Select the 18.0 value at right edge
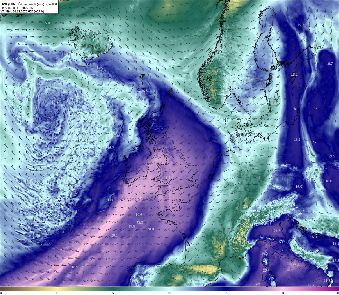The height and width of the screenshot is (295, 339). pyautogui.click(x=329, y=181)
